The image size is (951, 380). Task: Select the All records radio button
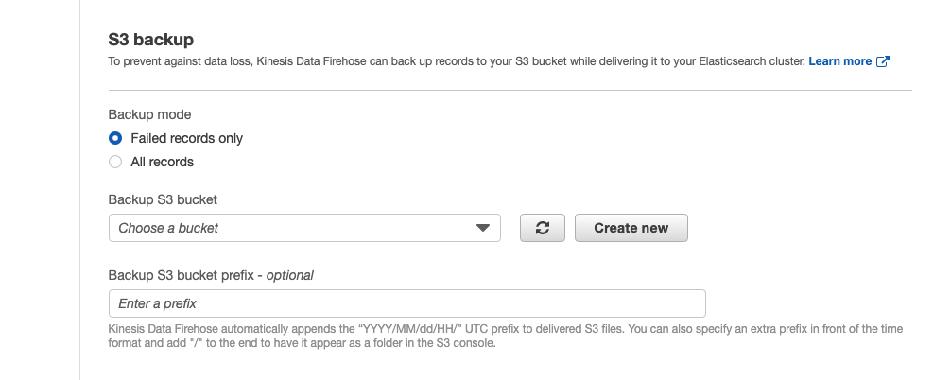tap(115, 162)
